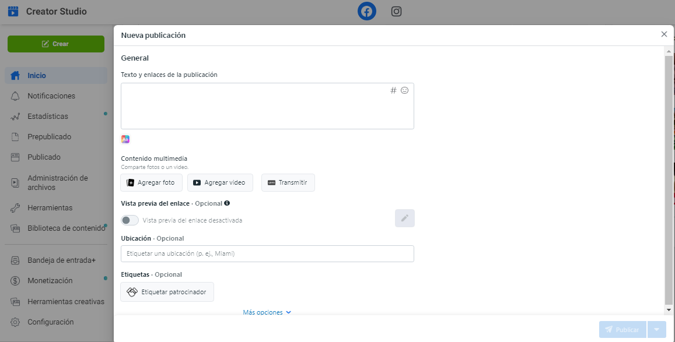Switch to the Instagram icon
The image size is (675, 342).
(396, 12)
